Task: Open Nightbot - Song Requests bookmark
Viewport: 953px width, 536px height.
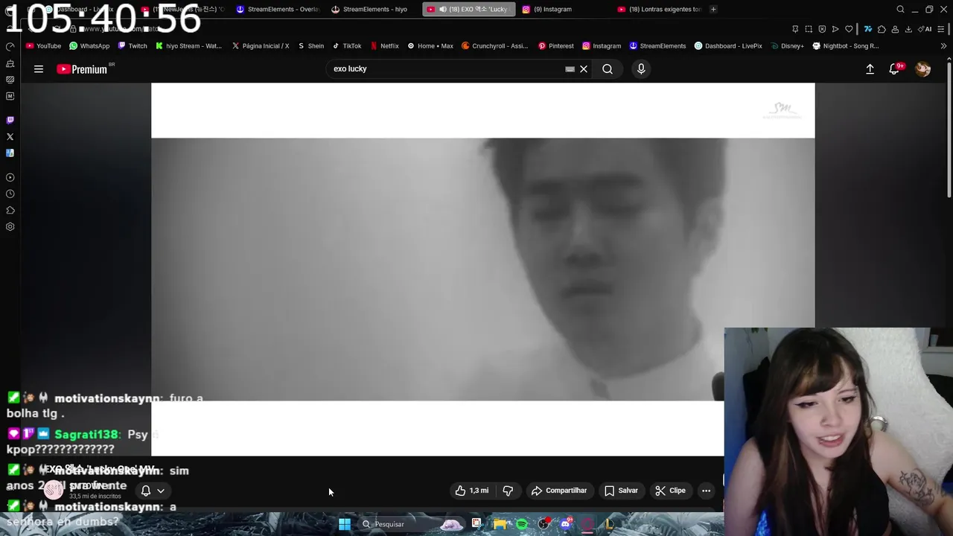Action: click(846, 45)
